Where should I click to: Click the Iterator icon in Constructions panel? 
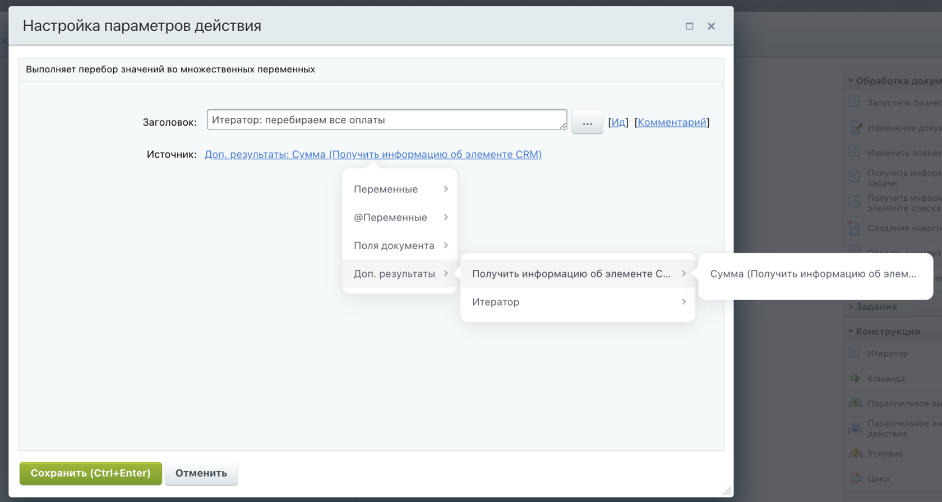point(855,353)
